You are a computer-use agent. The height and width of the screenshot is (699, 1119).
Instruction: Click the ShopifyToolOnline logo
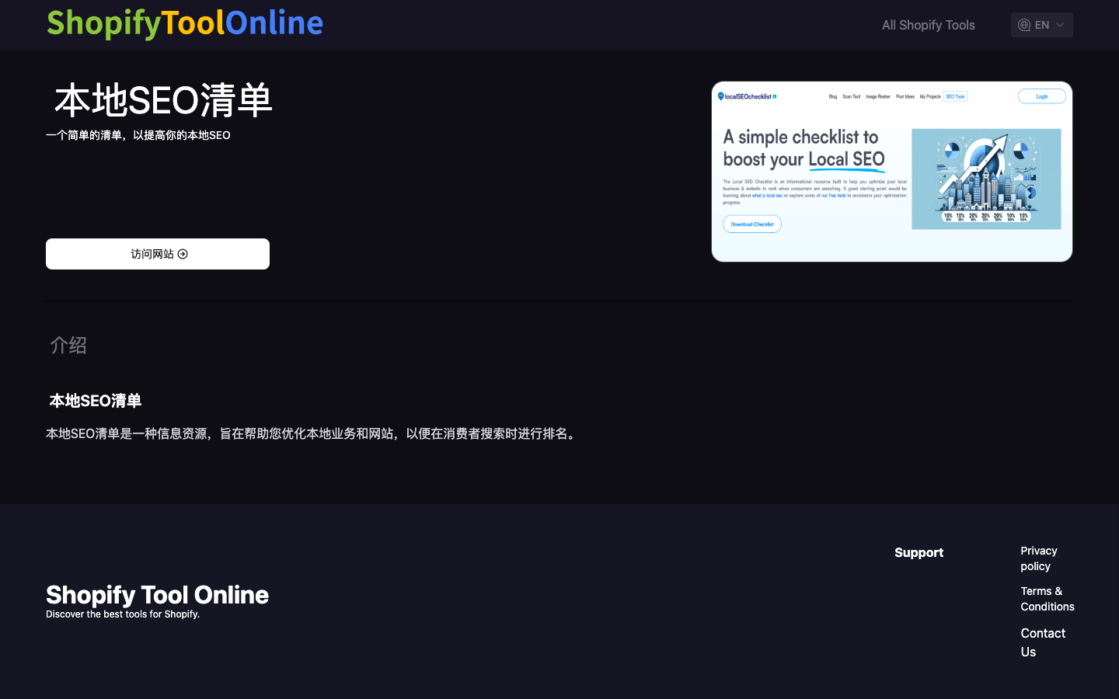coord(184,24)
